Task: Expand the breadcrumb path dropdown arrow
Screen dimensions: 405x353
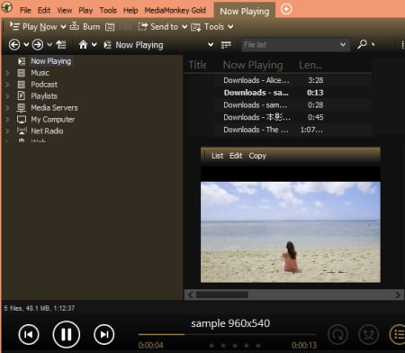Action: tap(211, 45)
